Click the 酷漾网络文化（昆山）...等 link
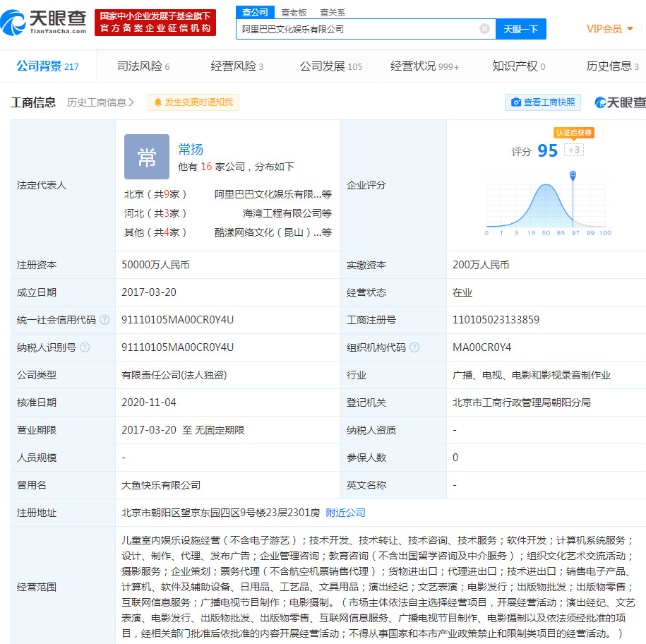Screen dimensions: 646x644 (273, 232)
